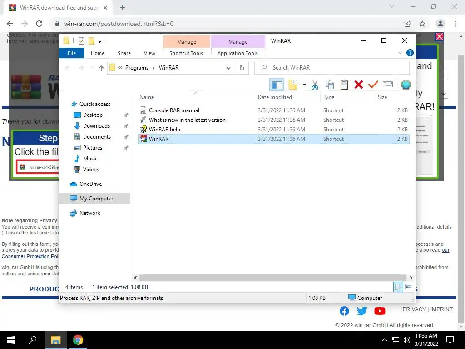The image size is (465, 349).
Task: Open the IMPRINT link on webpage
Action: point(441,309)
